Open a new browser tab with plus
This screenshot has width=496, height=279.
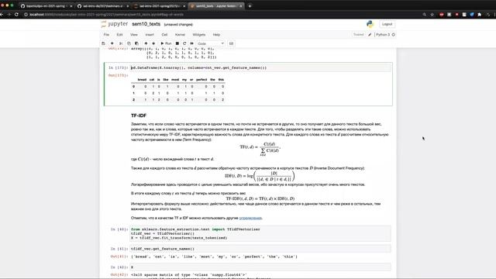pyautogui.click(x=250, y=5)
